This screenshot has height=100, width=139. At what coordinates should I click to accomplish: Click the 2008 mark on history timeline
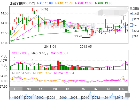pyautogui.click(x=74, y=98)
